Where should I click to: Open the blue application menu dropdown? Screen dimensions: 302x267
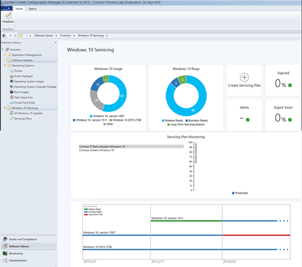point(7,8)
